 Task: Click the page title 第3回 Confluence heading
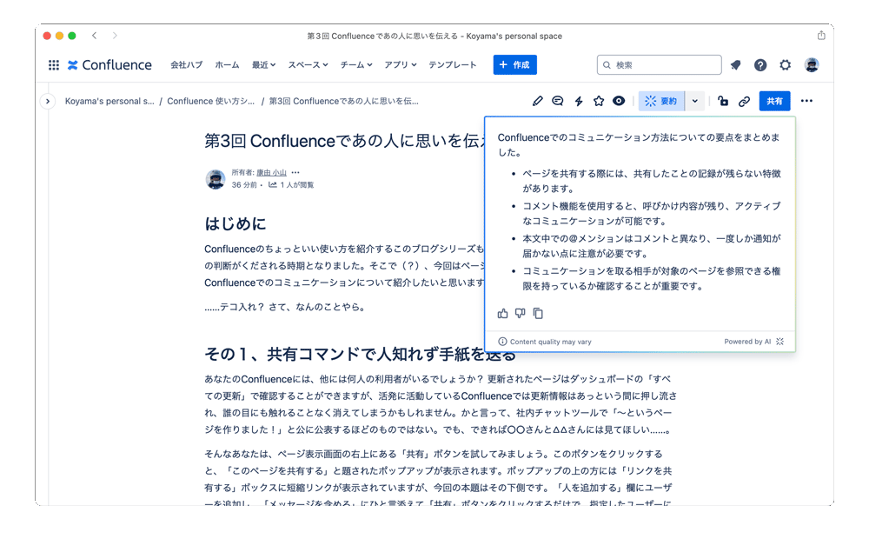coord(344,141)
